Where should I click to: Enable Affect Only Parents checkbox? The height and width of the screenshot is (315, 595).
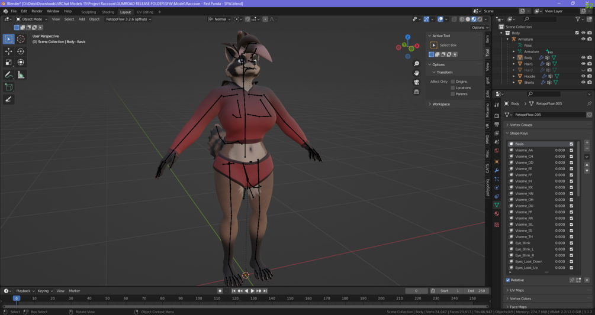click(453, 94)
